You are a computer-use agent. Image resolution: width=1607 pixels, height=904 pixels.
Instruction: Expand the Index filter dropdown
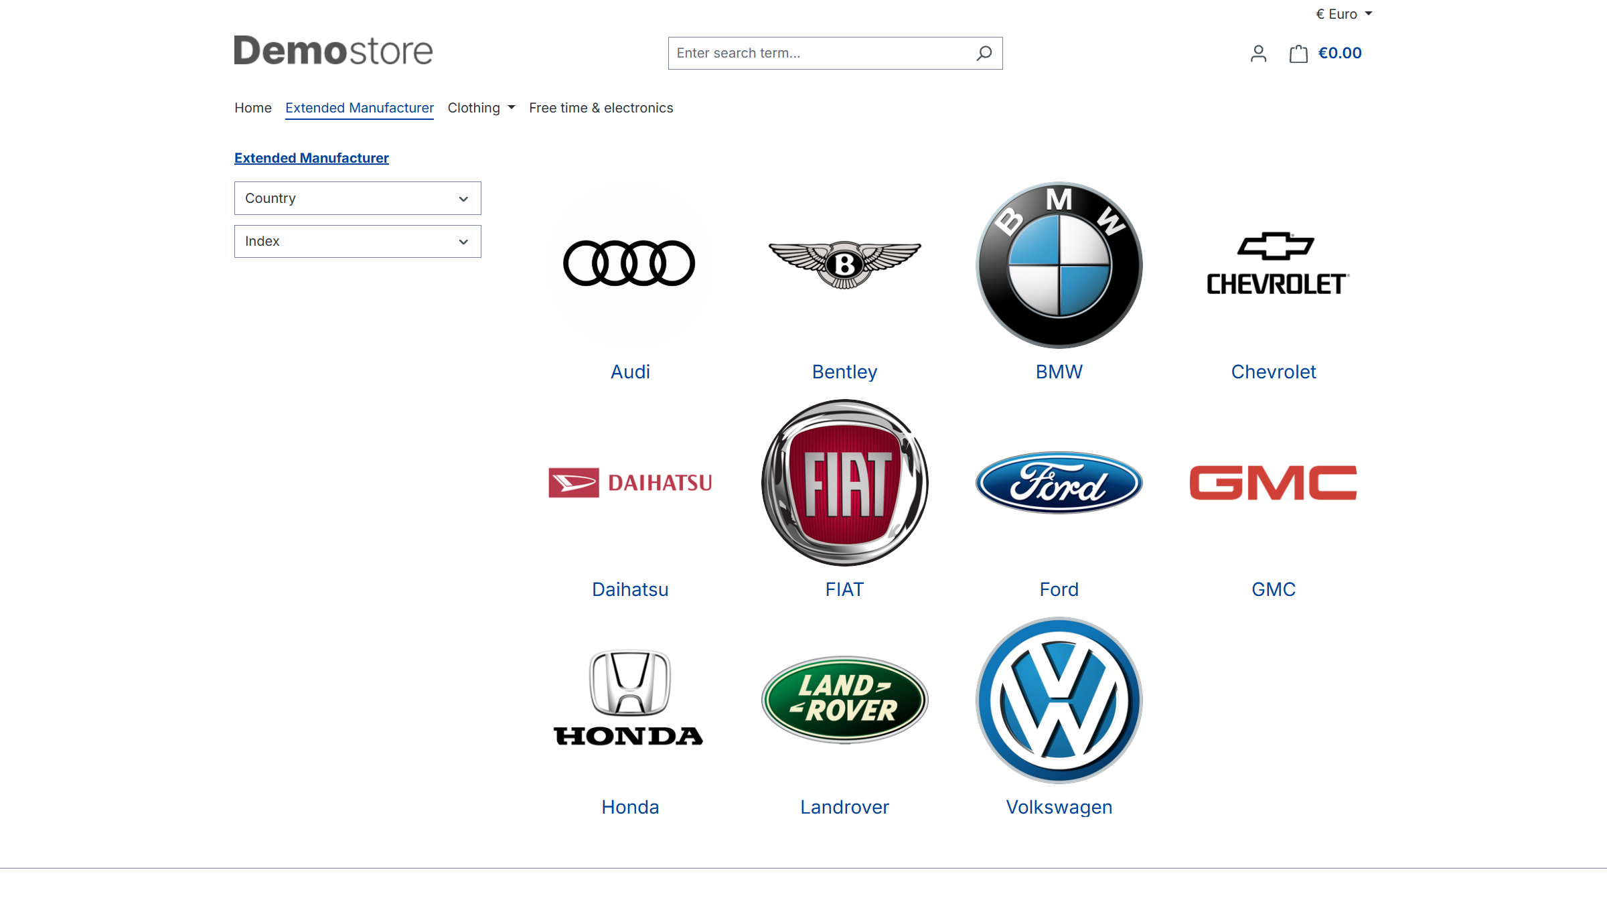click(358, 241)
